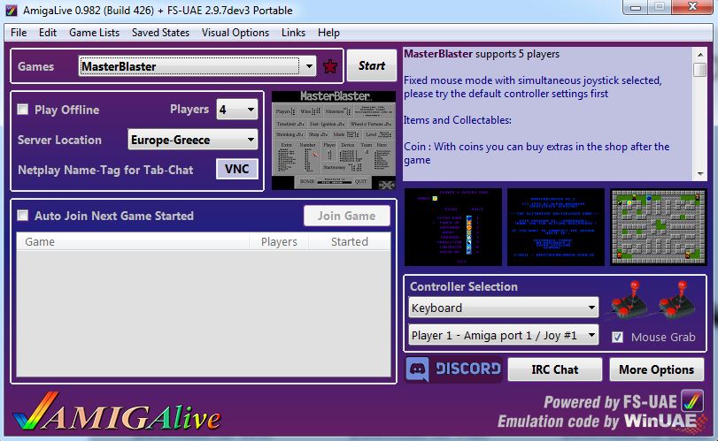Open the Saved States menu
Image resolution: width=718 pixels, height=441 pixels.
[160, 33]
